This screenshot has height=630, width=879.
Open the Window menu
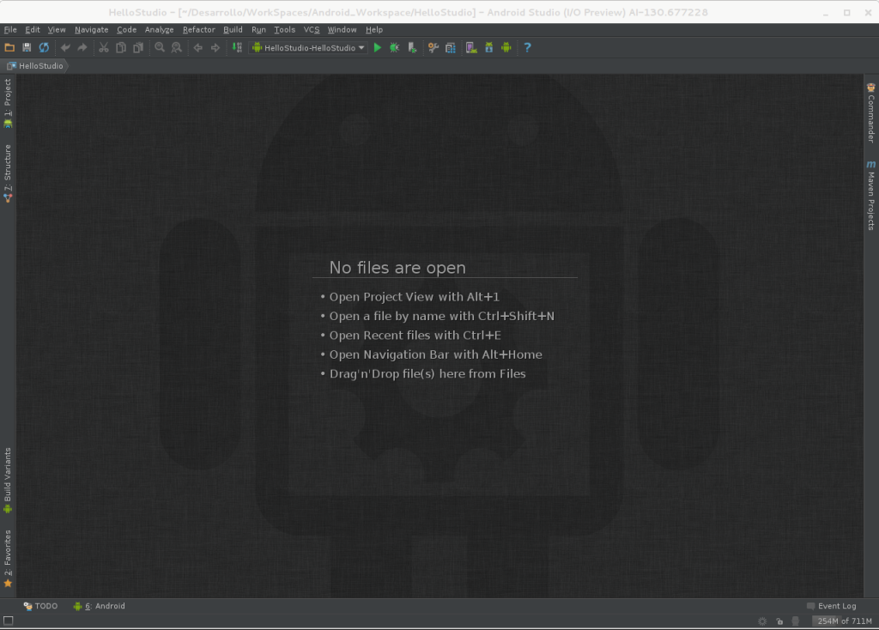pos(342,30)
